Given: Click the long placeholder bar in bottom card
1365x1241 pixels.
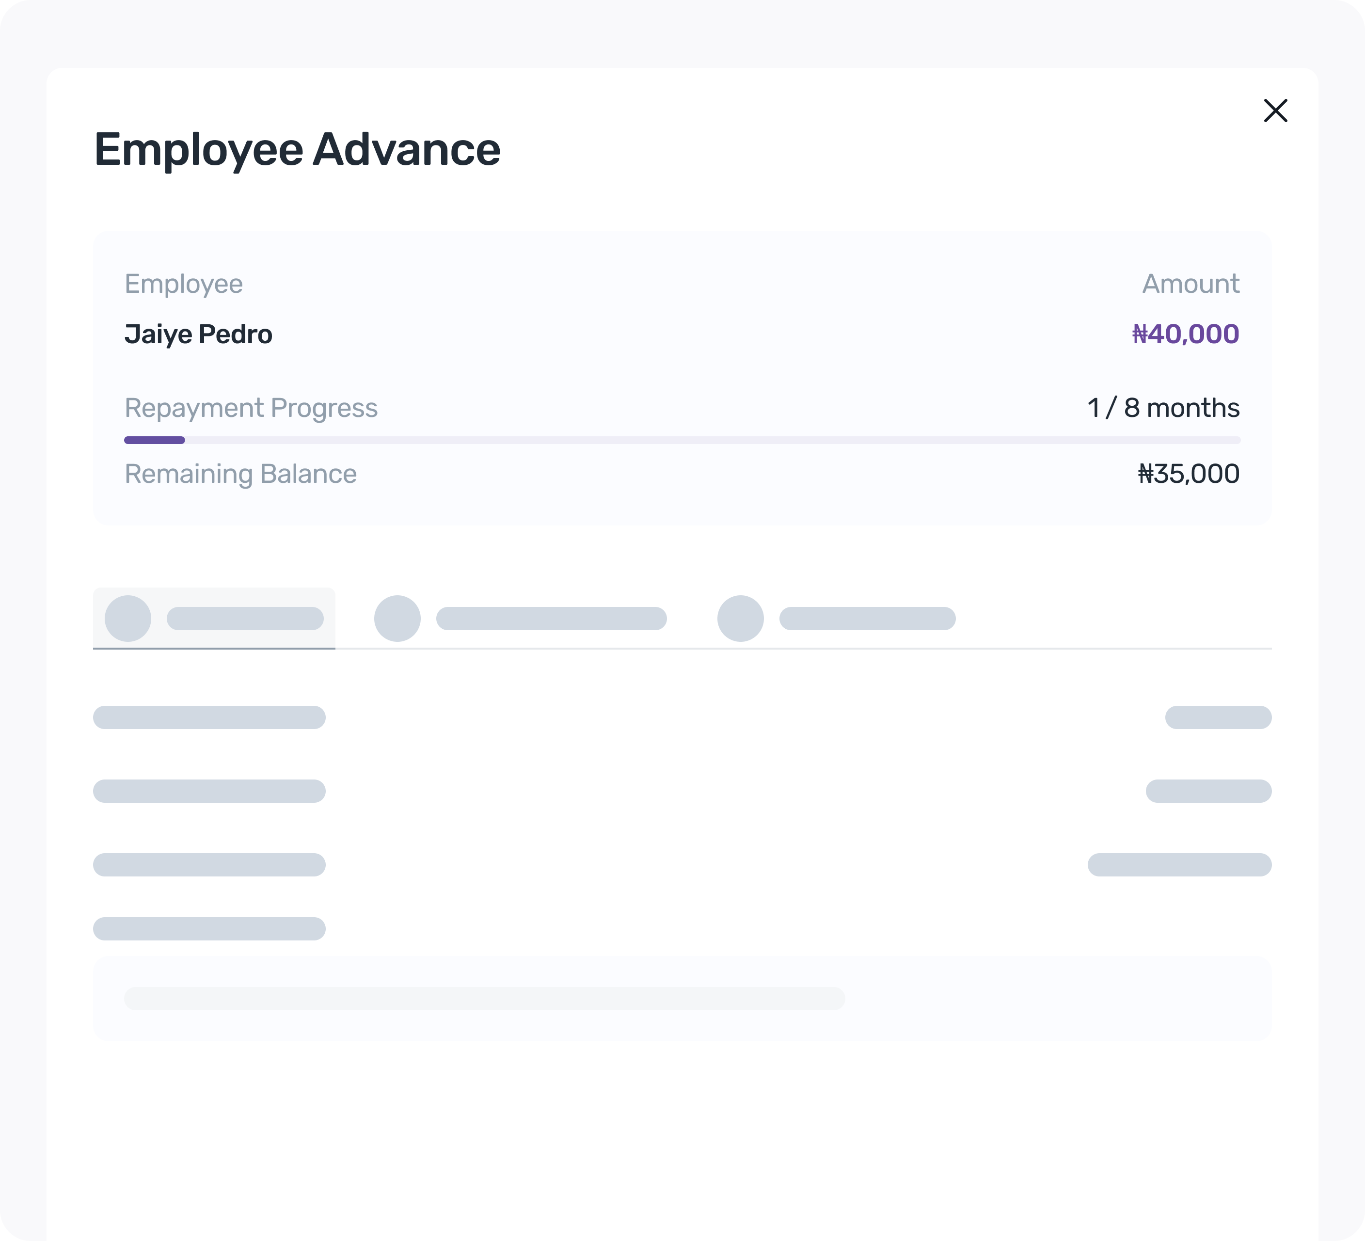Looking at the screenshot, I should 484,998.
